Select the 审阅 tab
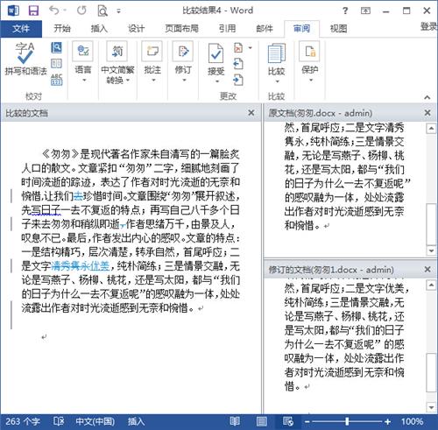 pos(301,28)
